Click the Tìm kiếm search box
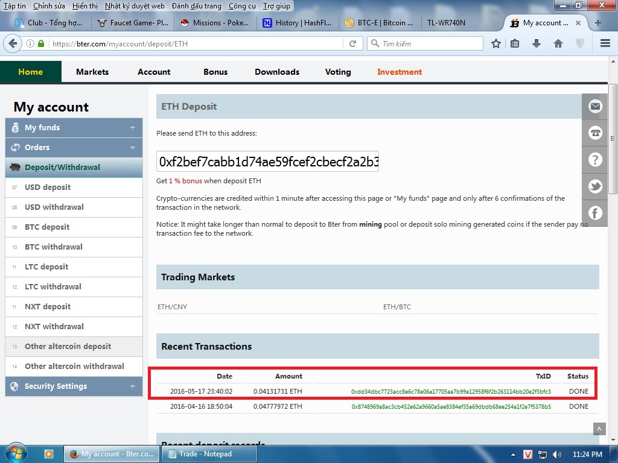Viewport: 618px width, 463px height. (425, 43)
